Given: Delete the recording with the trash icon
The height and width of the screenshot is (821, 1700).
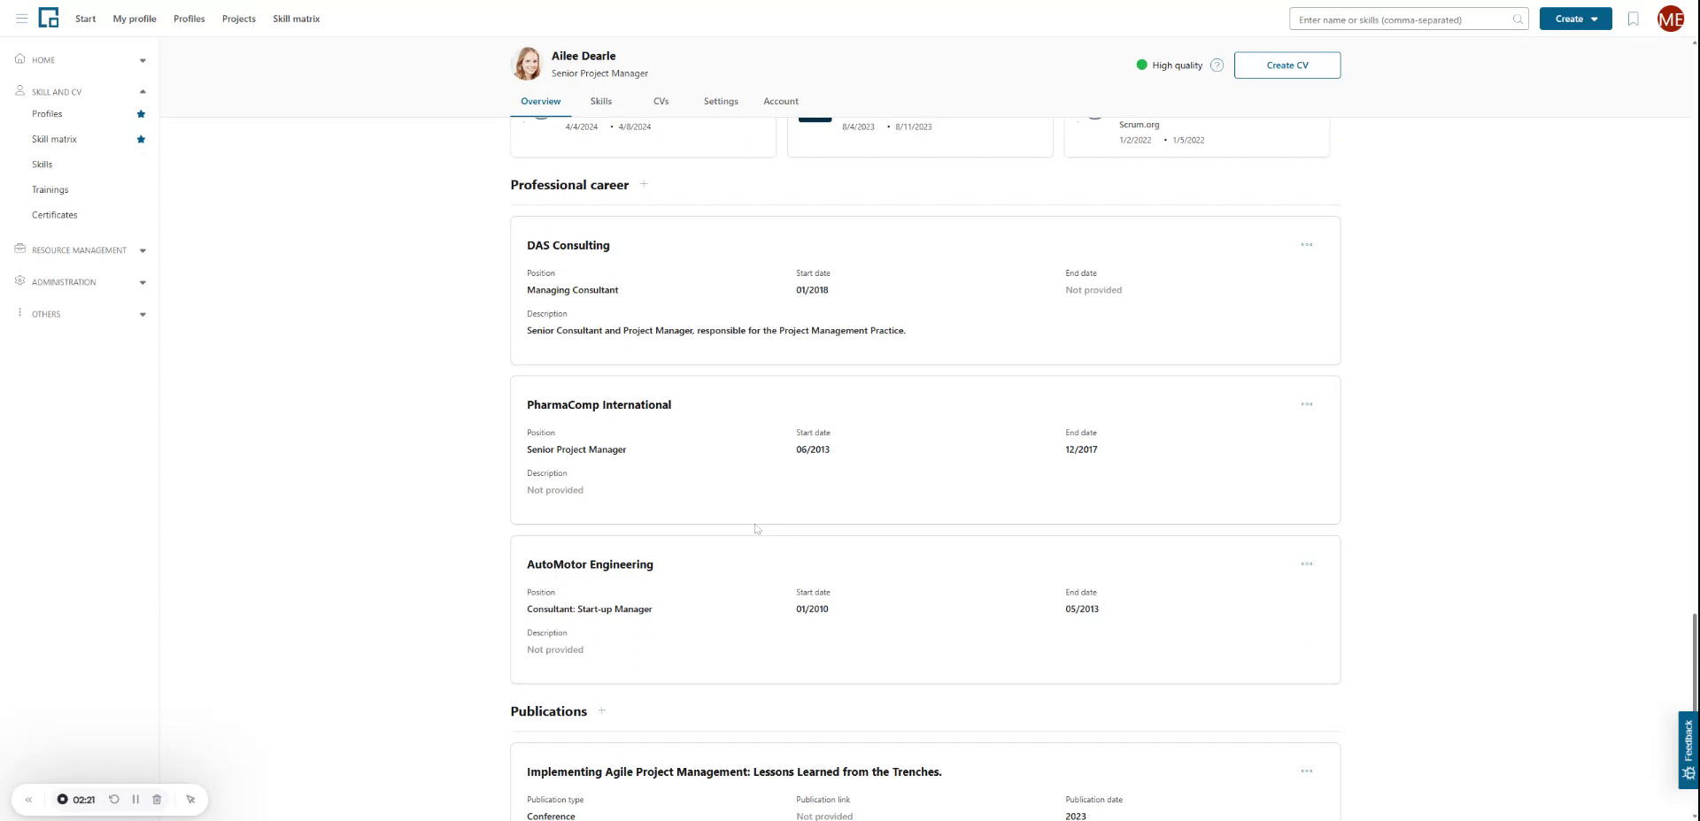Looking at the screenshot, I should 157,799.
